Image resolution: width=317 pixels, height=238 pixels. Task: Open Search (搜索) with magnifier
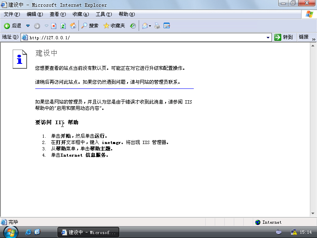(90, 26)
